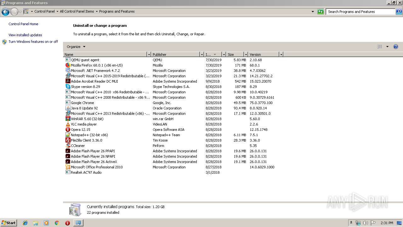
Task: Click the Adobe Flash Player 26 PPAPI icon
Action: click(x=68, y=151)
